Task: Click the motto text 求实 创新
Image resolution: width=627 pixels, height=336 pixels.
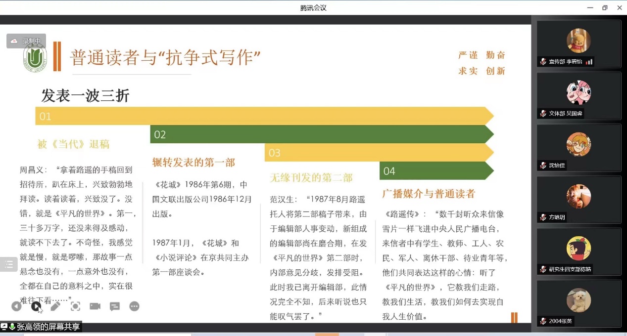Action: [482, 71]
